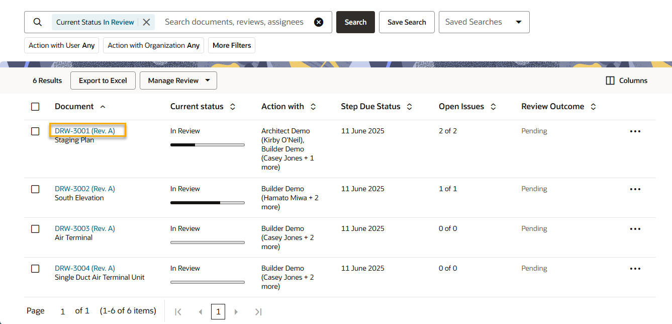
Task: Sort by Current status column
Action: pos(233,107)
